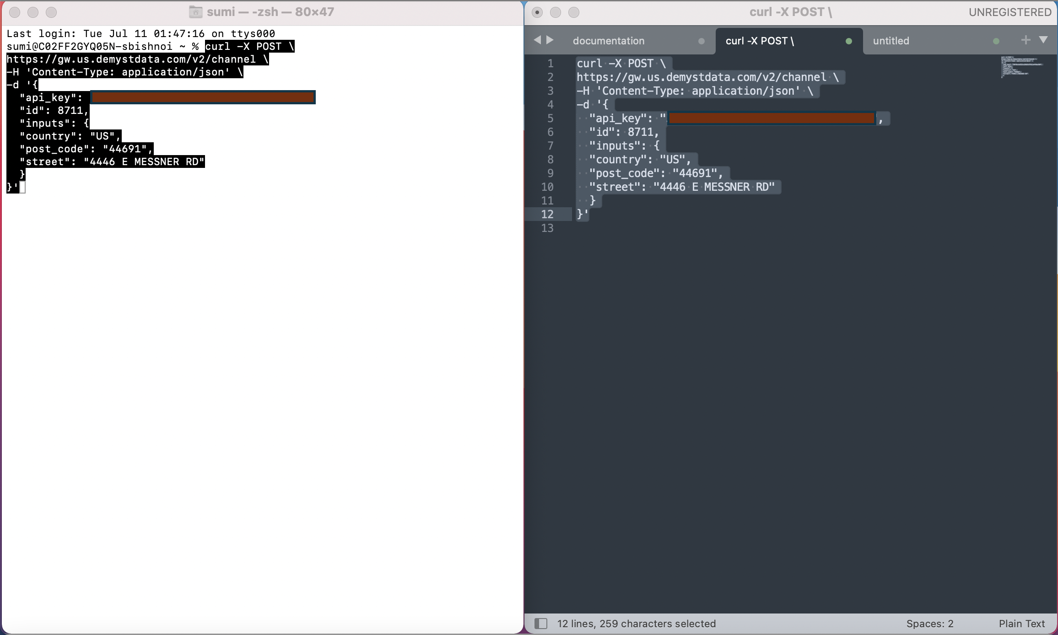Close the documentation tab via its dot
This screenshot has height=635, width=1058.
701,41
